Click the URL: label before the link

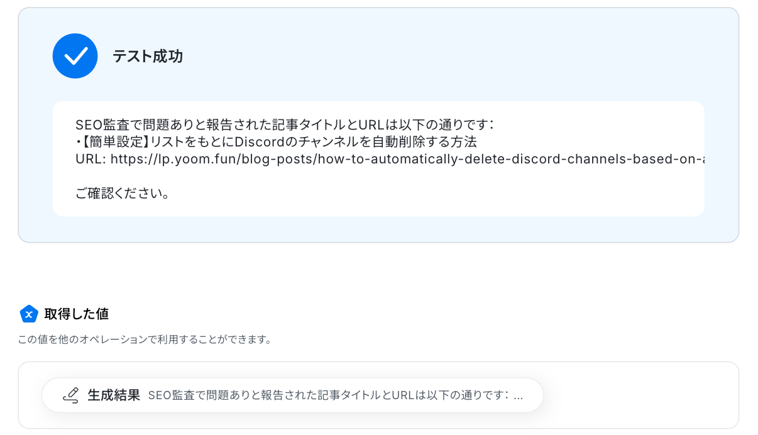click(91, 159)
